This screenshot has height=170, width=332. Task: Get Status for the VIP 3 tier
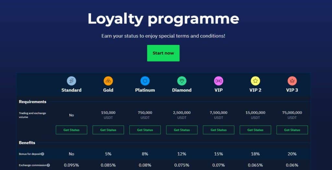292,130
